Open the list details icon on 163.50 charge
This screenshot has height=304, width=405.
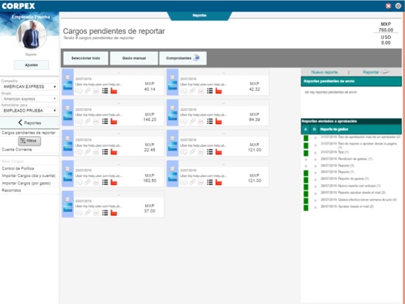pyautogui.click(x=105, y=182)
